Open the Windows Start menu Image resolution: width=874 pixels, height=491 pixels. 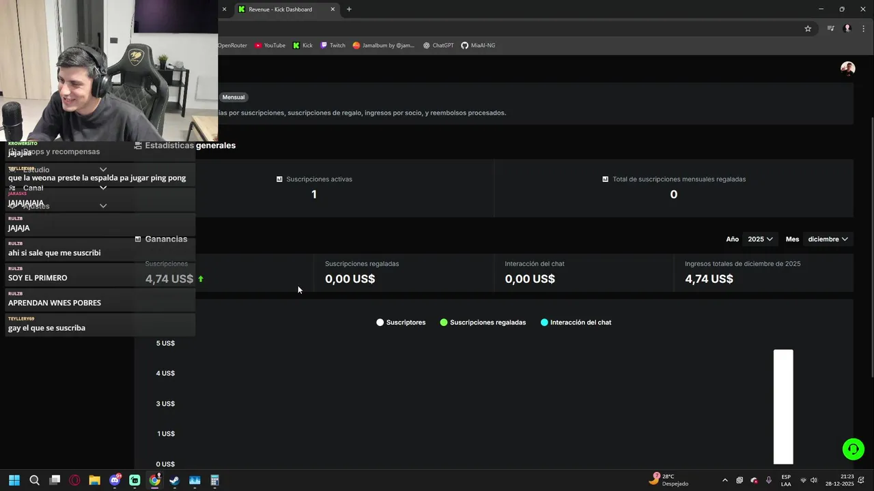[x=14, y=480]
